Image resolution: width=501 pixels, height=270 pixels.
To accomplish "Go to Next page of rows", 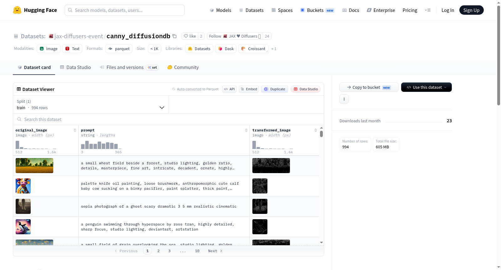I will (215, 251).
